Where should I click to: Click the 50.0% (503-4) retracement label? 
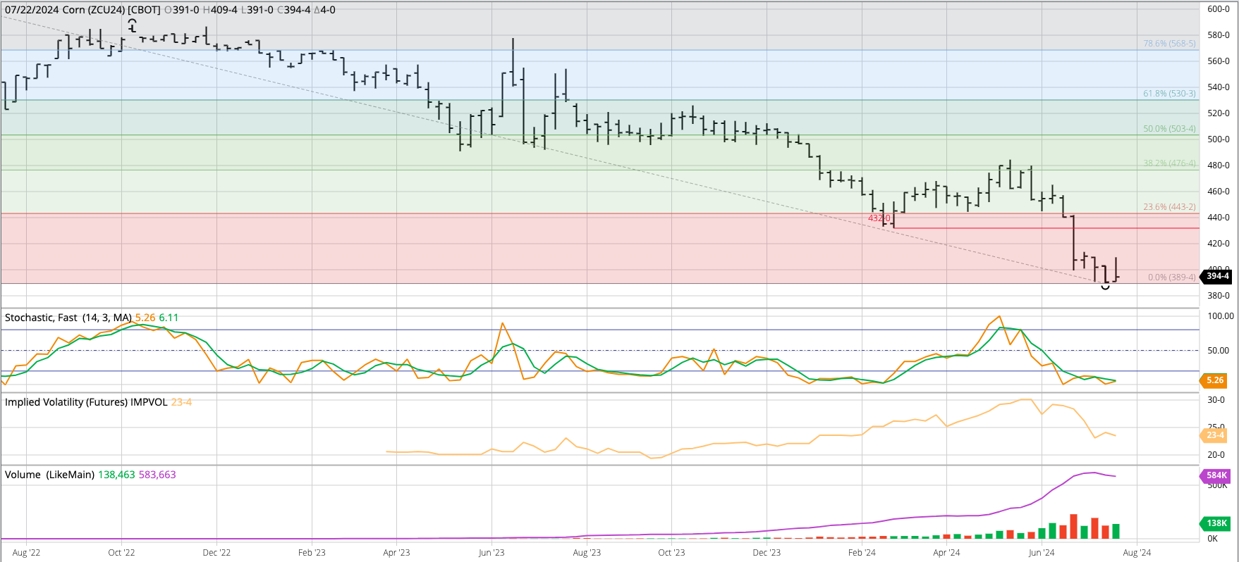point(1169,129)
